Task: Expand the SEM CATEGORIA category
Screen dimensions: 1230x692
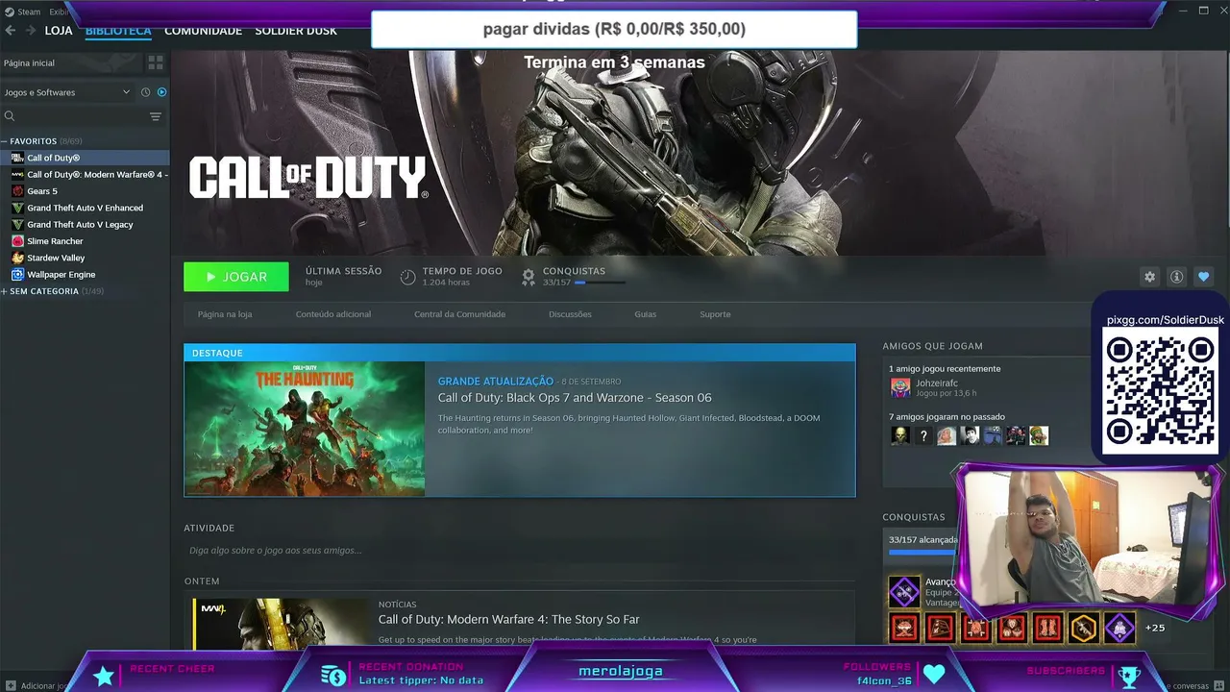Action: [x=4, y=291]
